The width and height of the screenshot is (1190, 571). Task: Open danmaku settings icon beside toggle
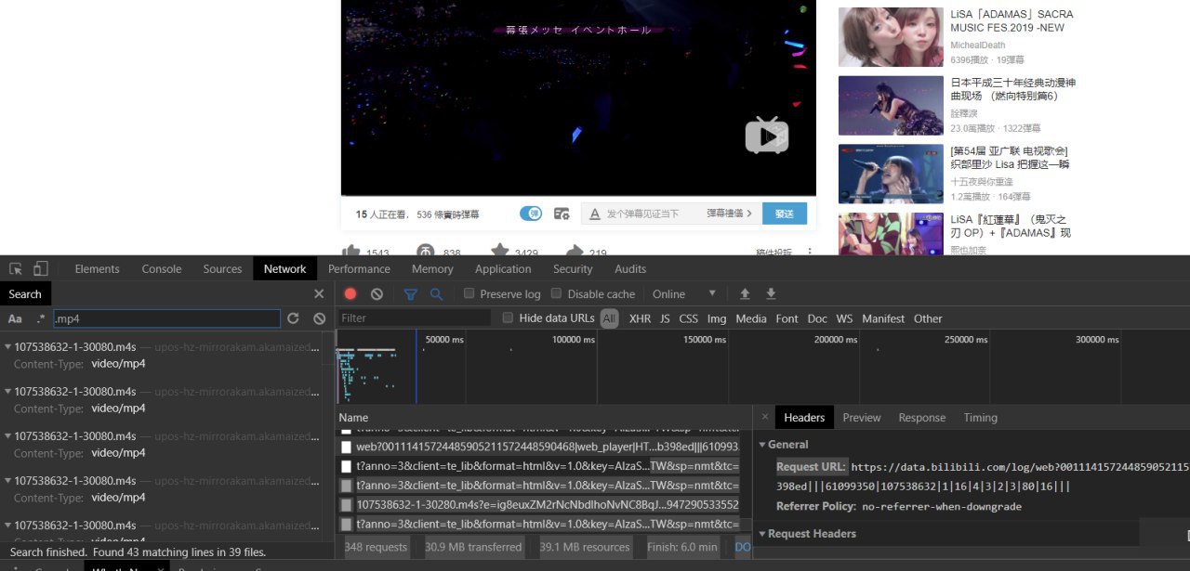pos(562,214)
